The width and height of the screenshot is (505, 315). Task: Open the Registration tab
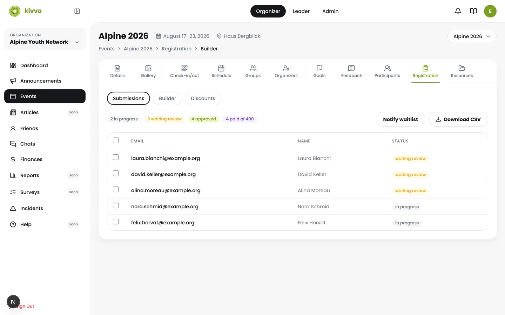[x=425, y=71]
